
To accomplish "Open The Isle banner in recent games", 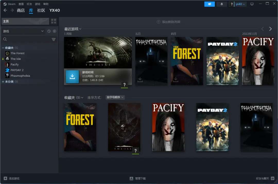I will coord(98,52).
